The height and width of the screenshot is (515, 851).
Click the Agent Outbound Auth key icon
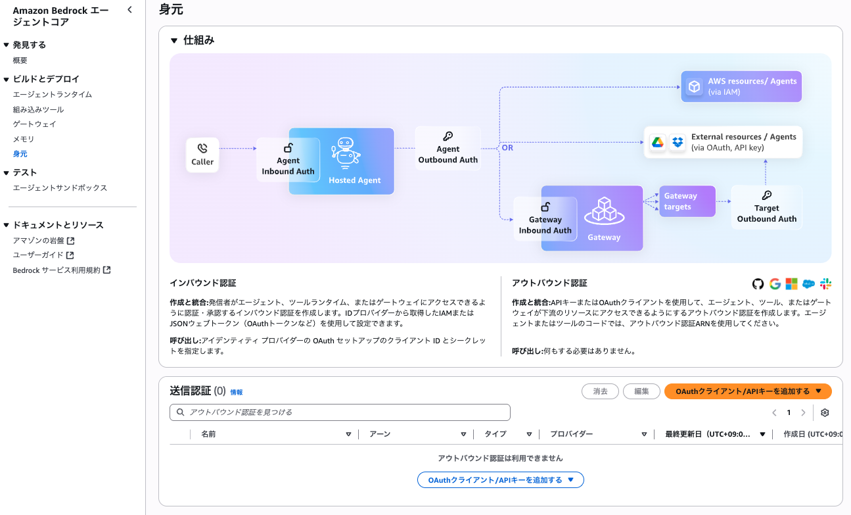(448, 137)
